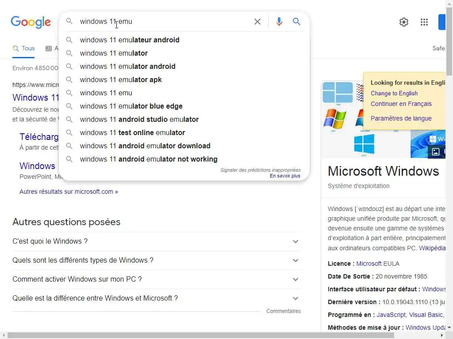Image resolution: width=453 pixels, height=339 pixels.
Task: Open 'Autres résultats sur microsoft.com' link
Action: (69, 192)
